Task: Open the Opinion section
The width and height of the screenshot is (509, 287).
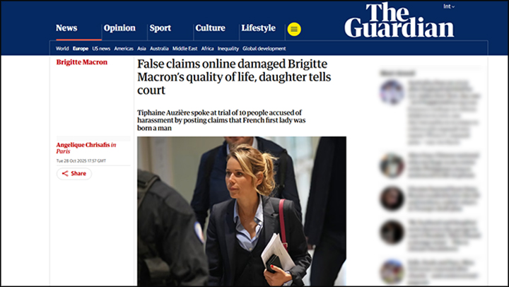Action: (119, 28)
